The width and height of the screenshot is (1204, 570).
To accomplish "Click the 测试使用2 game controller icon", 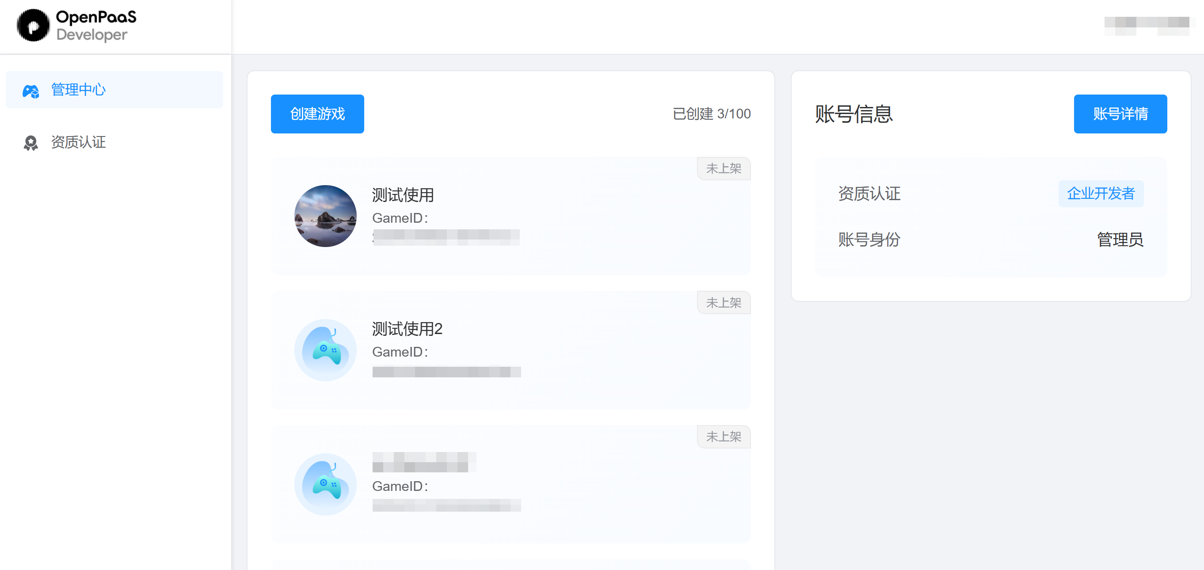I will click(325, 350).
